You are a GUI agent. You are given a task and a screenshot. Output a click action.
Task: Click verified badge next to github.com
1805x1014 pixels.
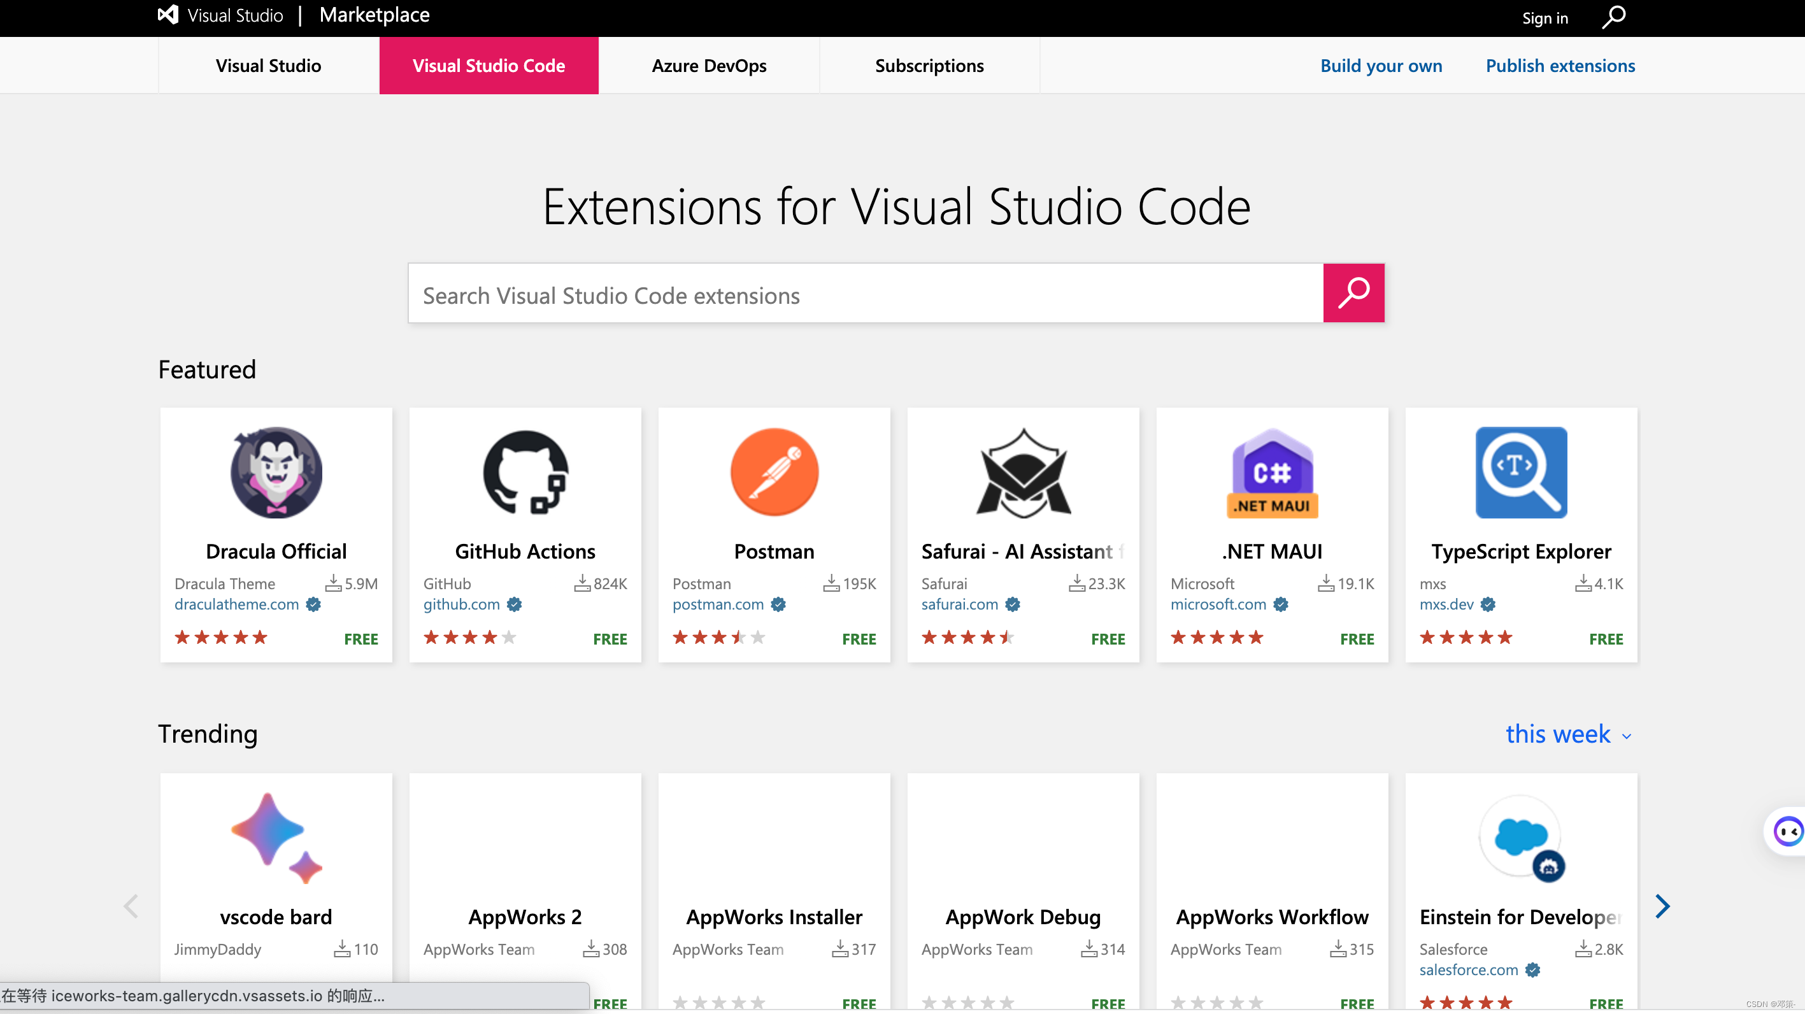pyautogui.click(x=515, y=604)
